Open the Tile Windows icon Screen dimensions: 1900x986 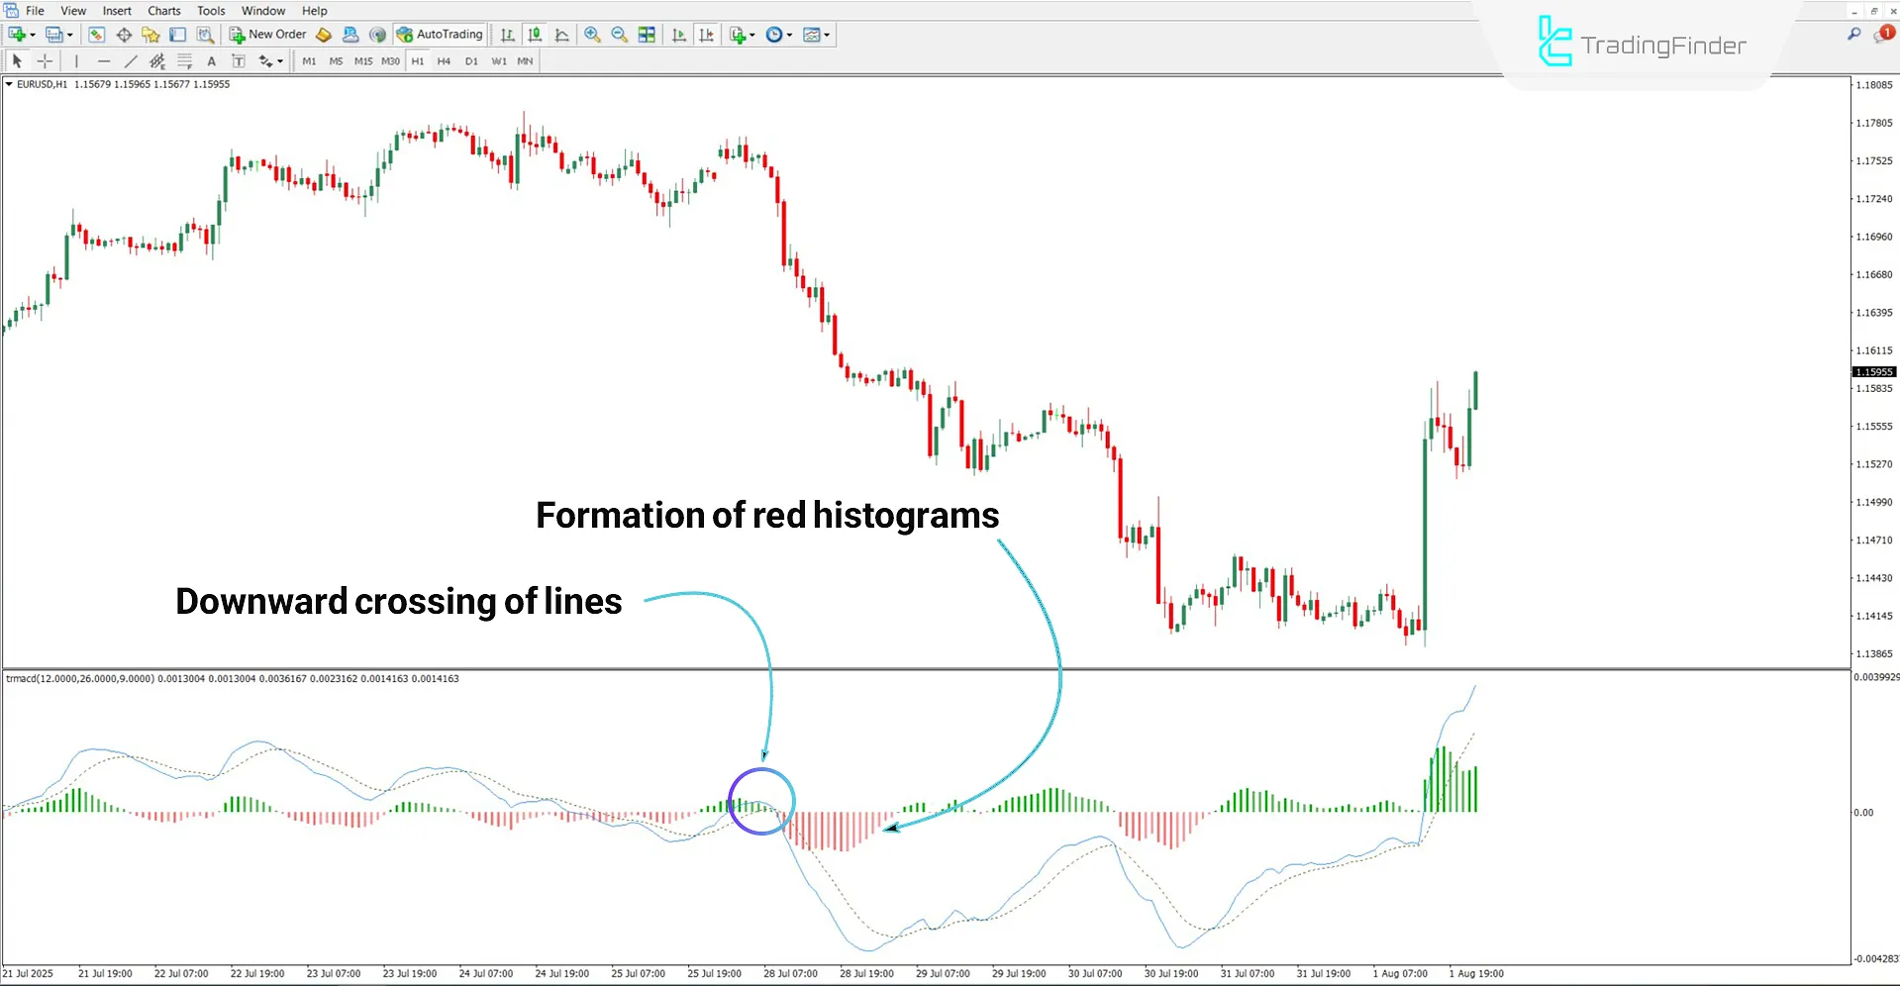coord(646,34)
